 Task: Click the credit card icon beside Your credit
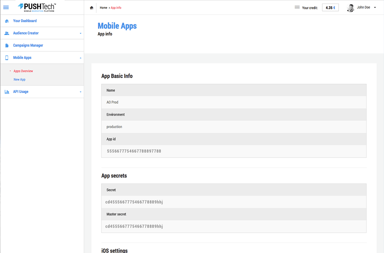pyautogui.click(x=297, y=7)
